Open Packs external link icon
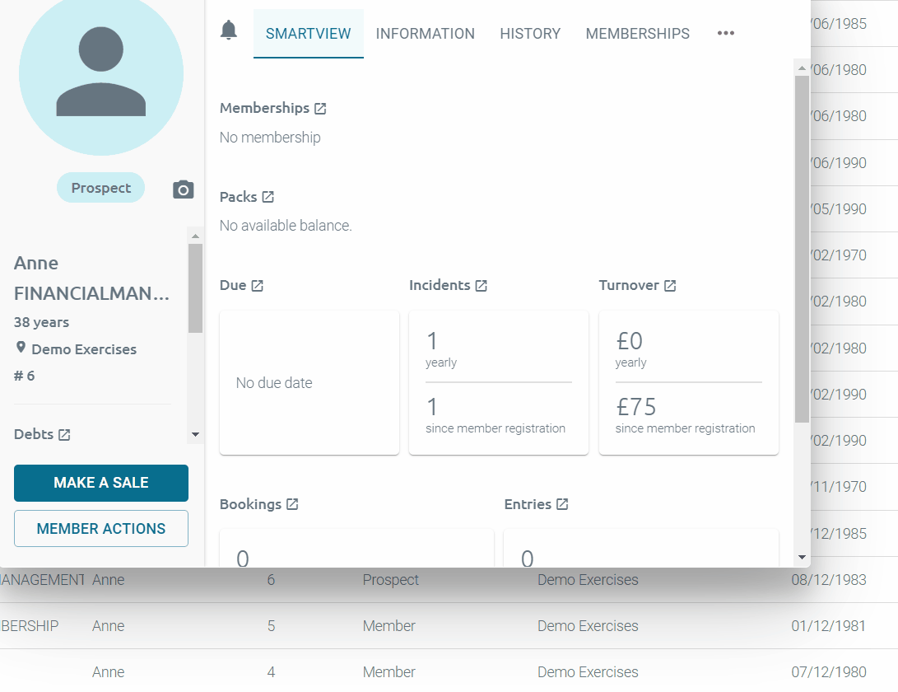This screenshot has height=692, width=898. pos(268,198)
